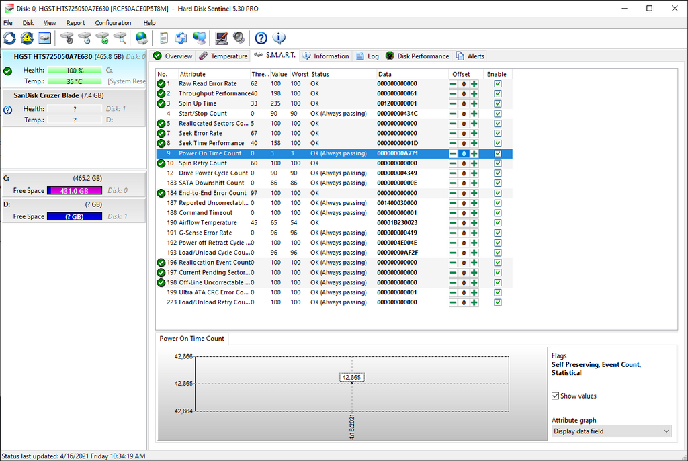Uncheck the Show values checkbox
Viewport: 688px width, 461px height.
click(x=556, y=396)
